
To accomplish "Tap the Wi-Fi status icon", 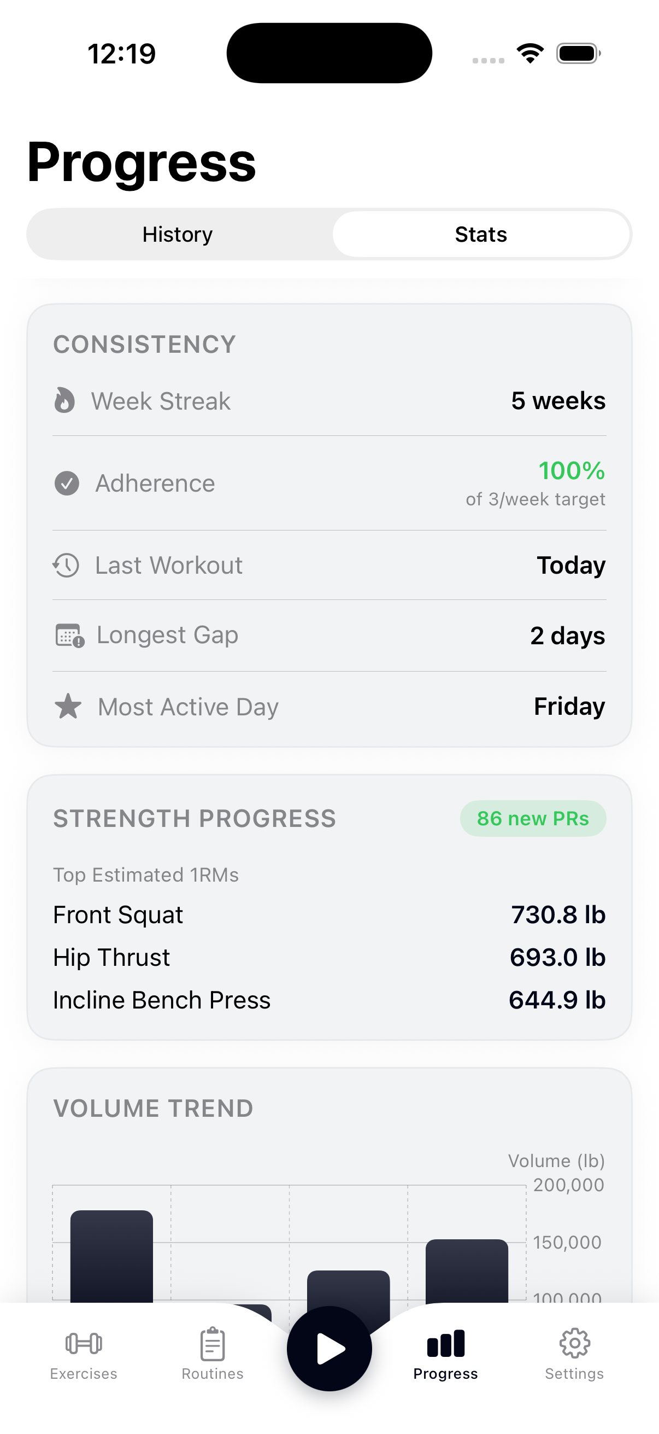I will click(x=530, y=54).
